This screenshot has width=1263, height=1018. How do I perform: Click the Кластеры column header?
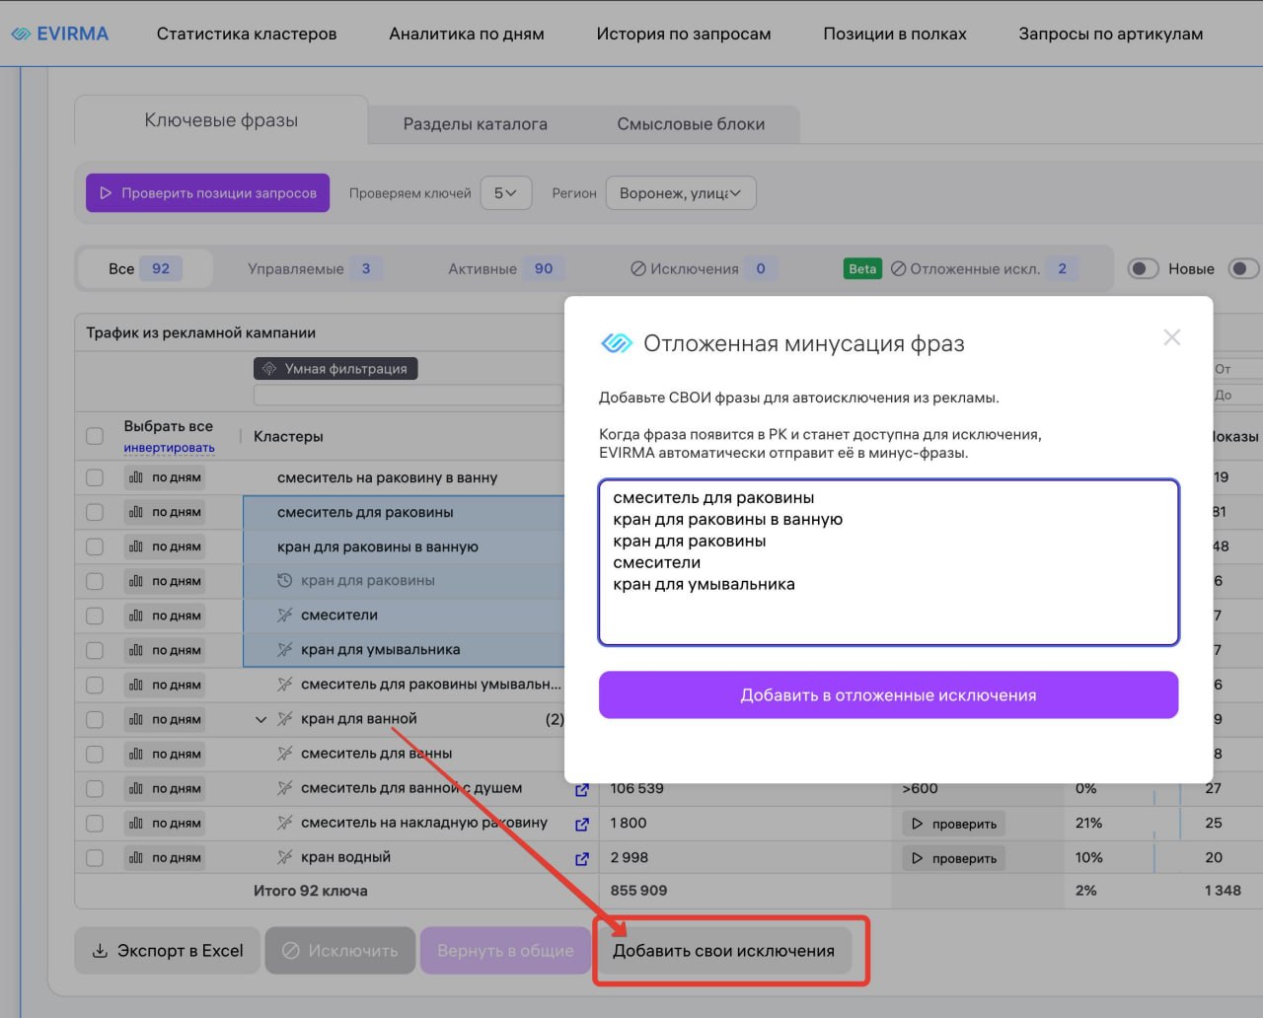(x=288, y=436)
